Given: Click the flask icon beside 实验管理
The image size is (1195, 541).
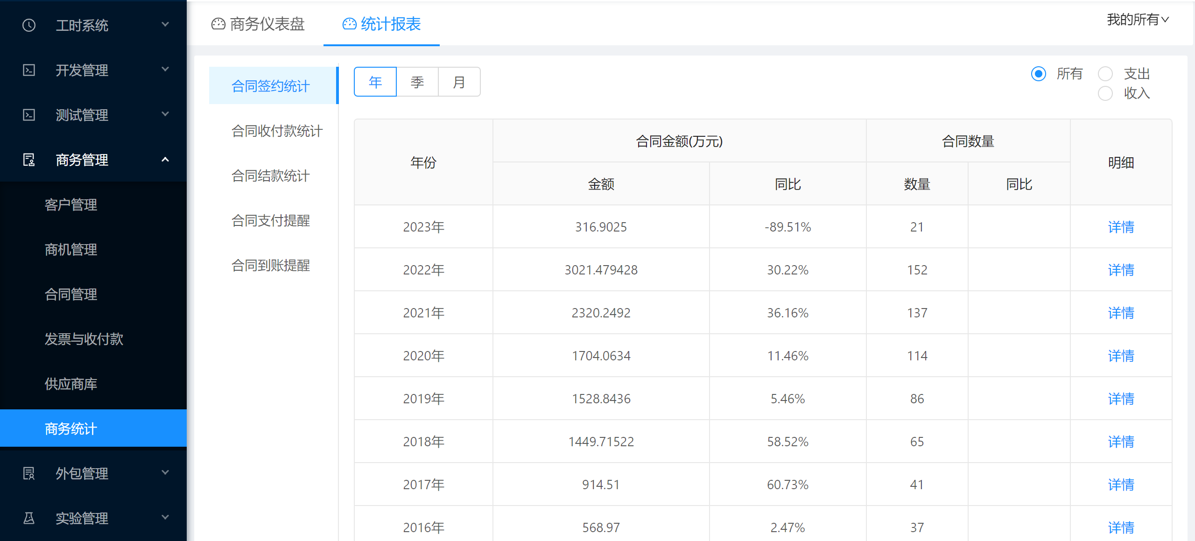Looking at the screenshot, I should click(29, 518).
